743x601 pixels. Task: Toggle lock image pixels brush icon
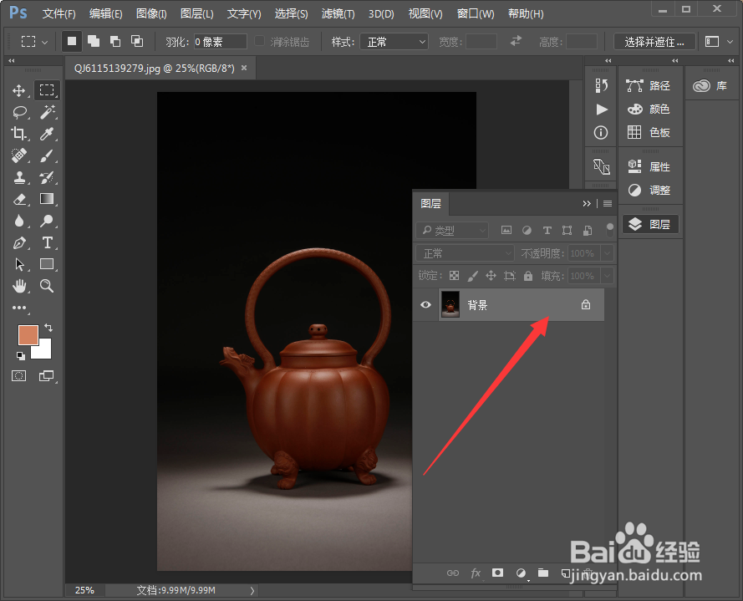pyautogui.click(x=472, y=275)
